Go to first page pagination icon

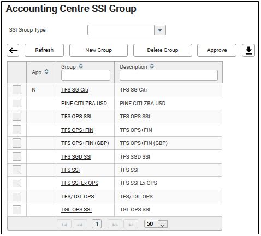64,225
